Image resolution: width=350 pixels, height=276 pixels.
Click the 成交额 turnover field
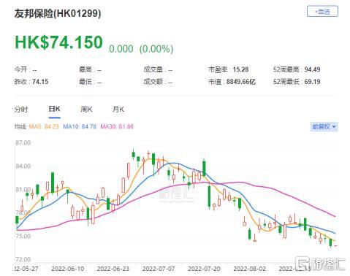[158, 82]
